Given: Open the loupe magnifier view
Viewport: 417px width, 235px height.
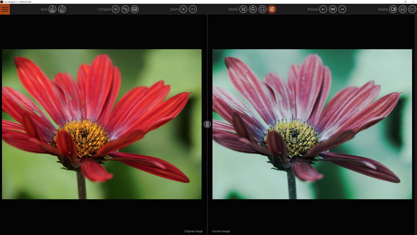Looking at the screenshot, I should pos(402,9).
